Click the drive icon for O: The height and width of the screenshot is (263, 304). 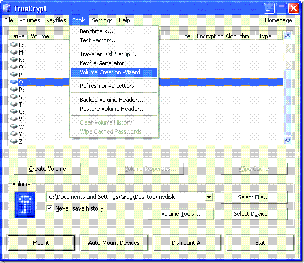point(14,67)
